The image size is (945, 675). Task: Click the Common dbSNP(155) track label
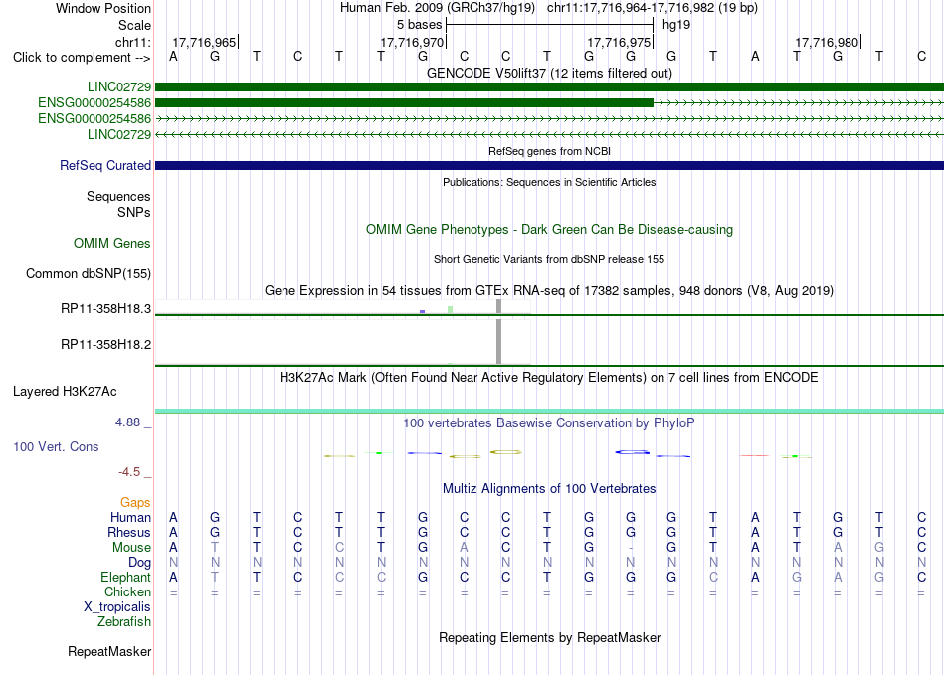click(x=89, y=274)
